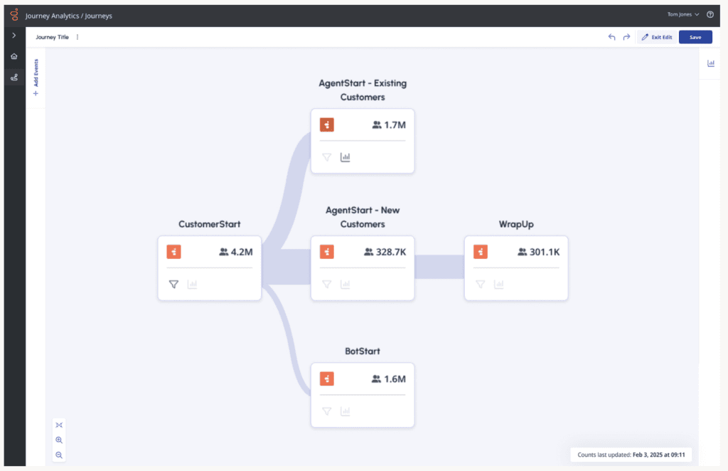The height and width of the screenshot is (471, 728).
Task: Open Journey Title options menu
Action: tap(77, 37)
